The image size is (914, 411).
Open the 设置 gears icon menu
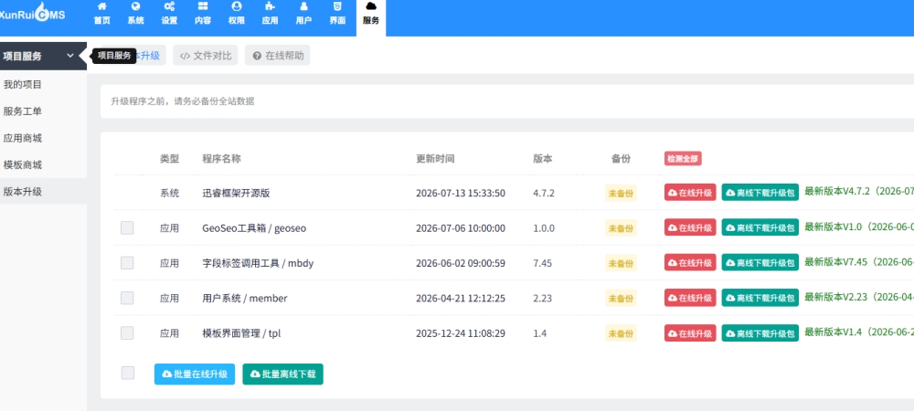click(x=169, y=14)
